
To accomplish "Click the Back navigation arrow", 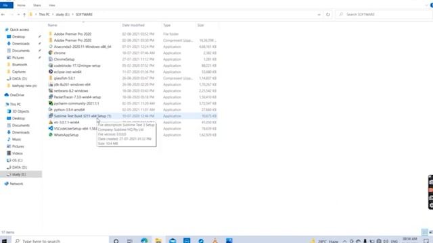I will tap(3, 14).
